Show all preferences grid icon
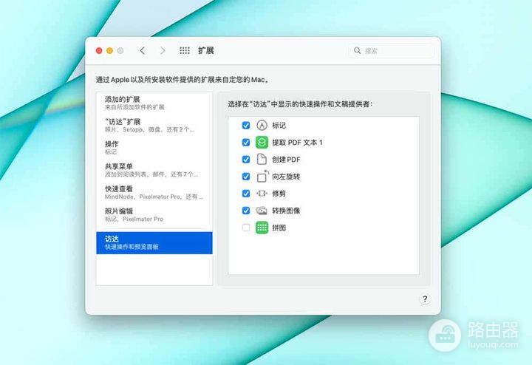Screen dimensions: 532x365 click(x=185, y=50)
